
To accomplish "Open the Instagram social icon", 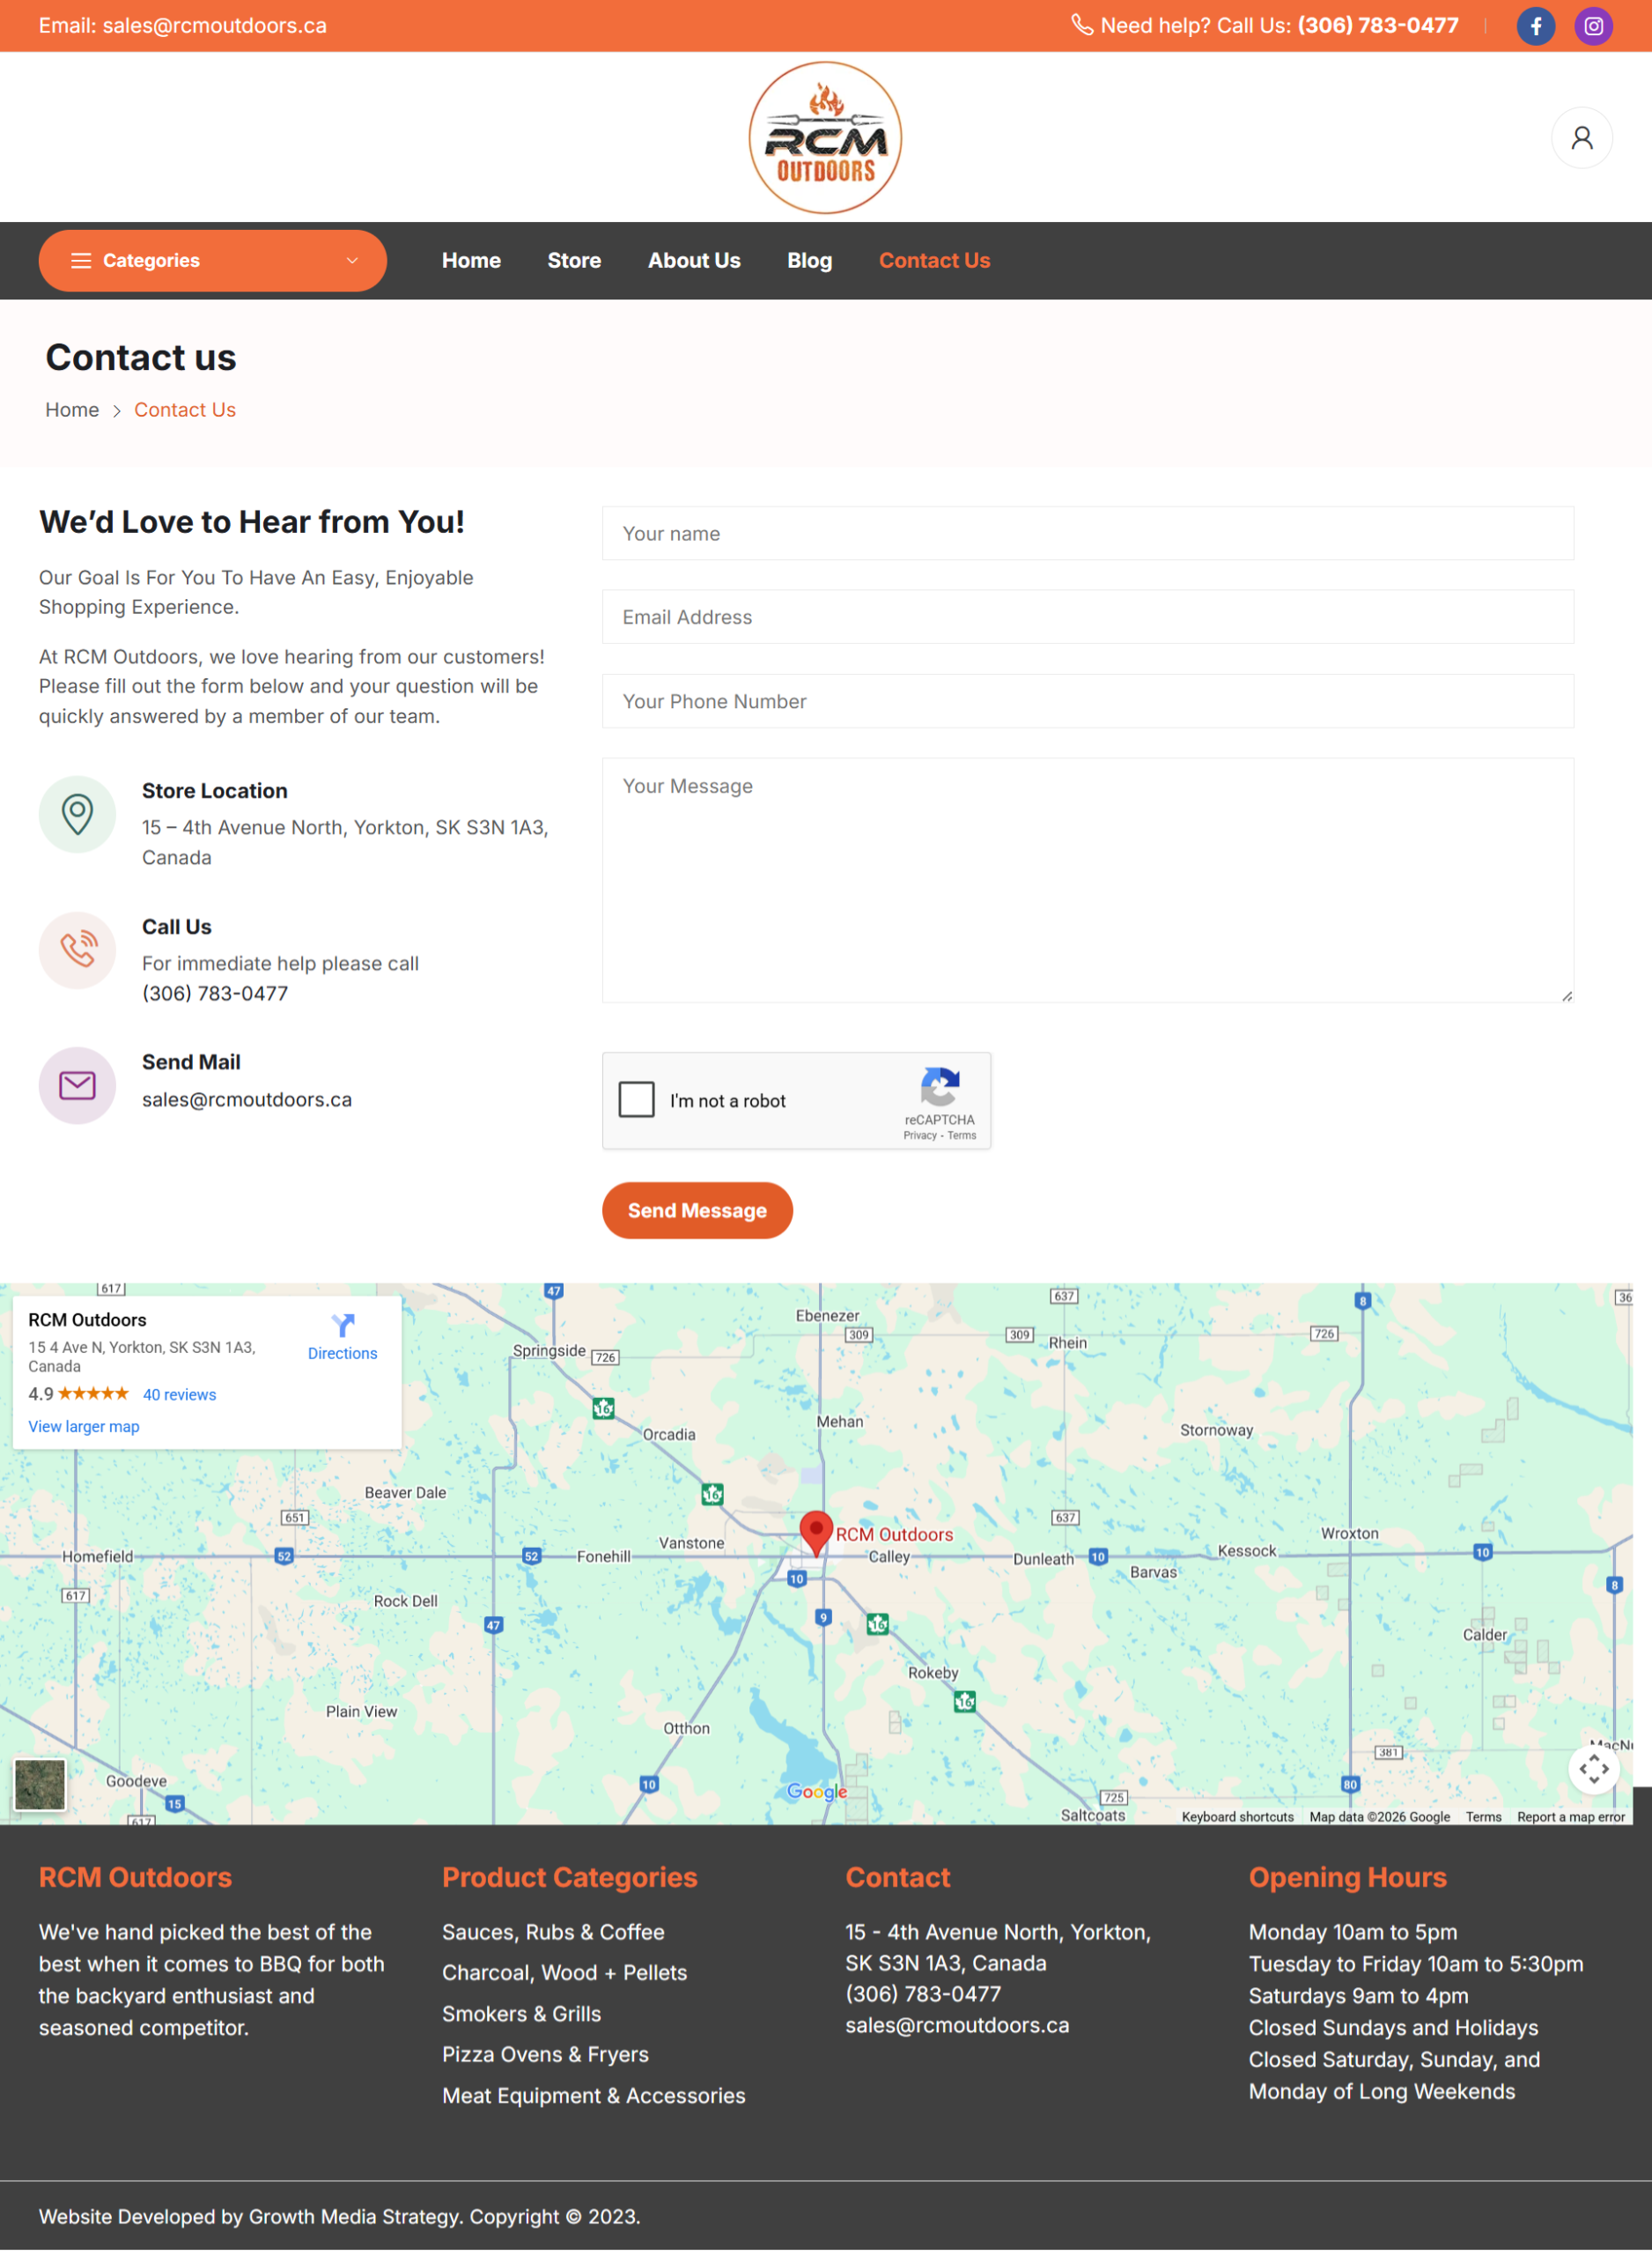I will click(x=1593, y=26).
